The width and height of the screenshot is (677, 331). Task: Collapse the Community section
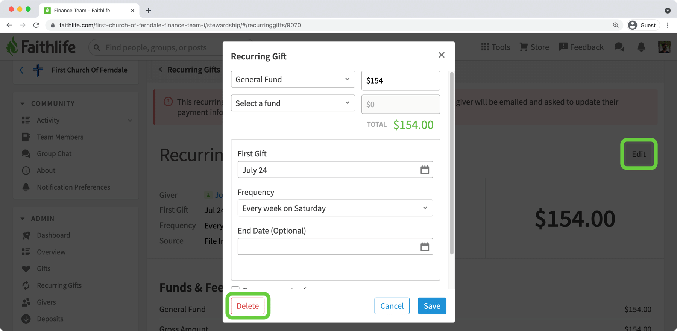pos(23,103)
